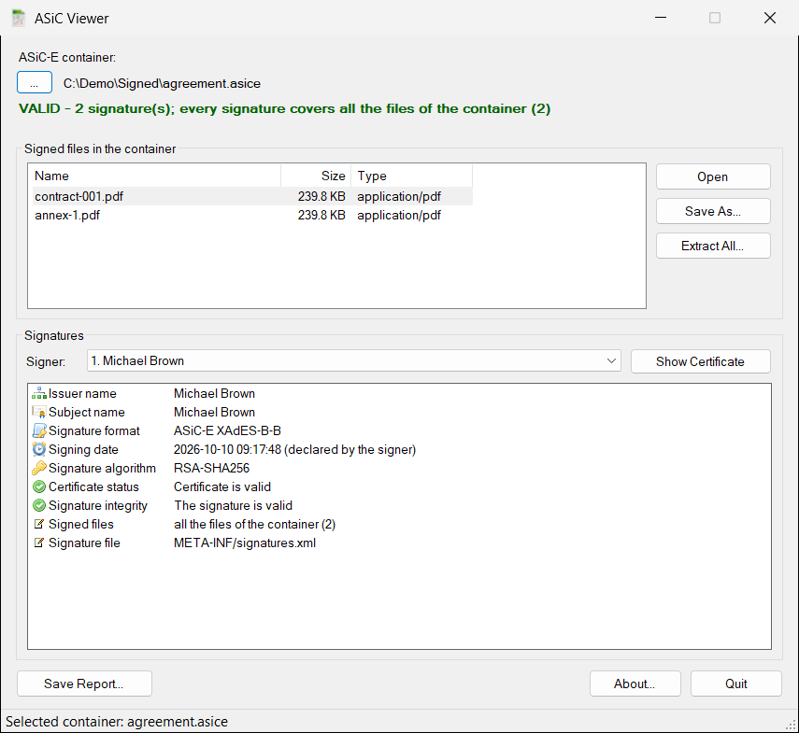Grab the window resize grip in status bar
This screenshot has height=733, width=799.
point(792,726)
